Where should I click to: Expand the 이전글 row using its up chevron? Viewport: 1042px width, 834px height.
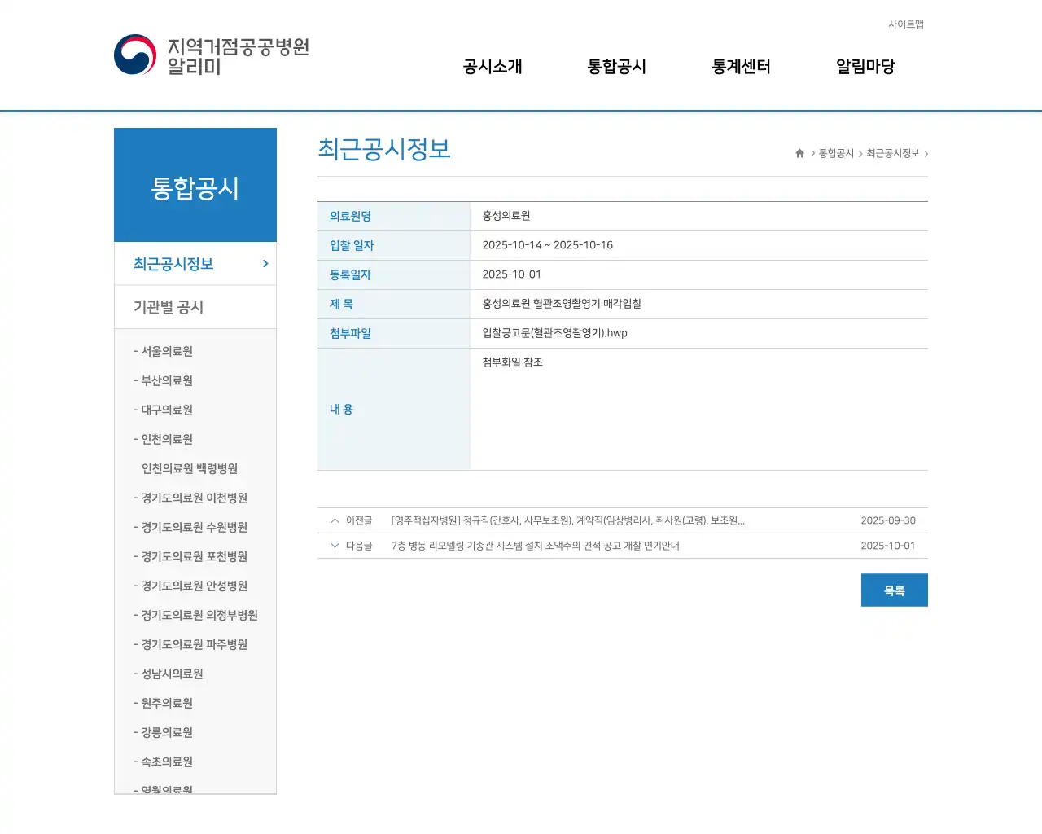(335, 520)
